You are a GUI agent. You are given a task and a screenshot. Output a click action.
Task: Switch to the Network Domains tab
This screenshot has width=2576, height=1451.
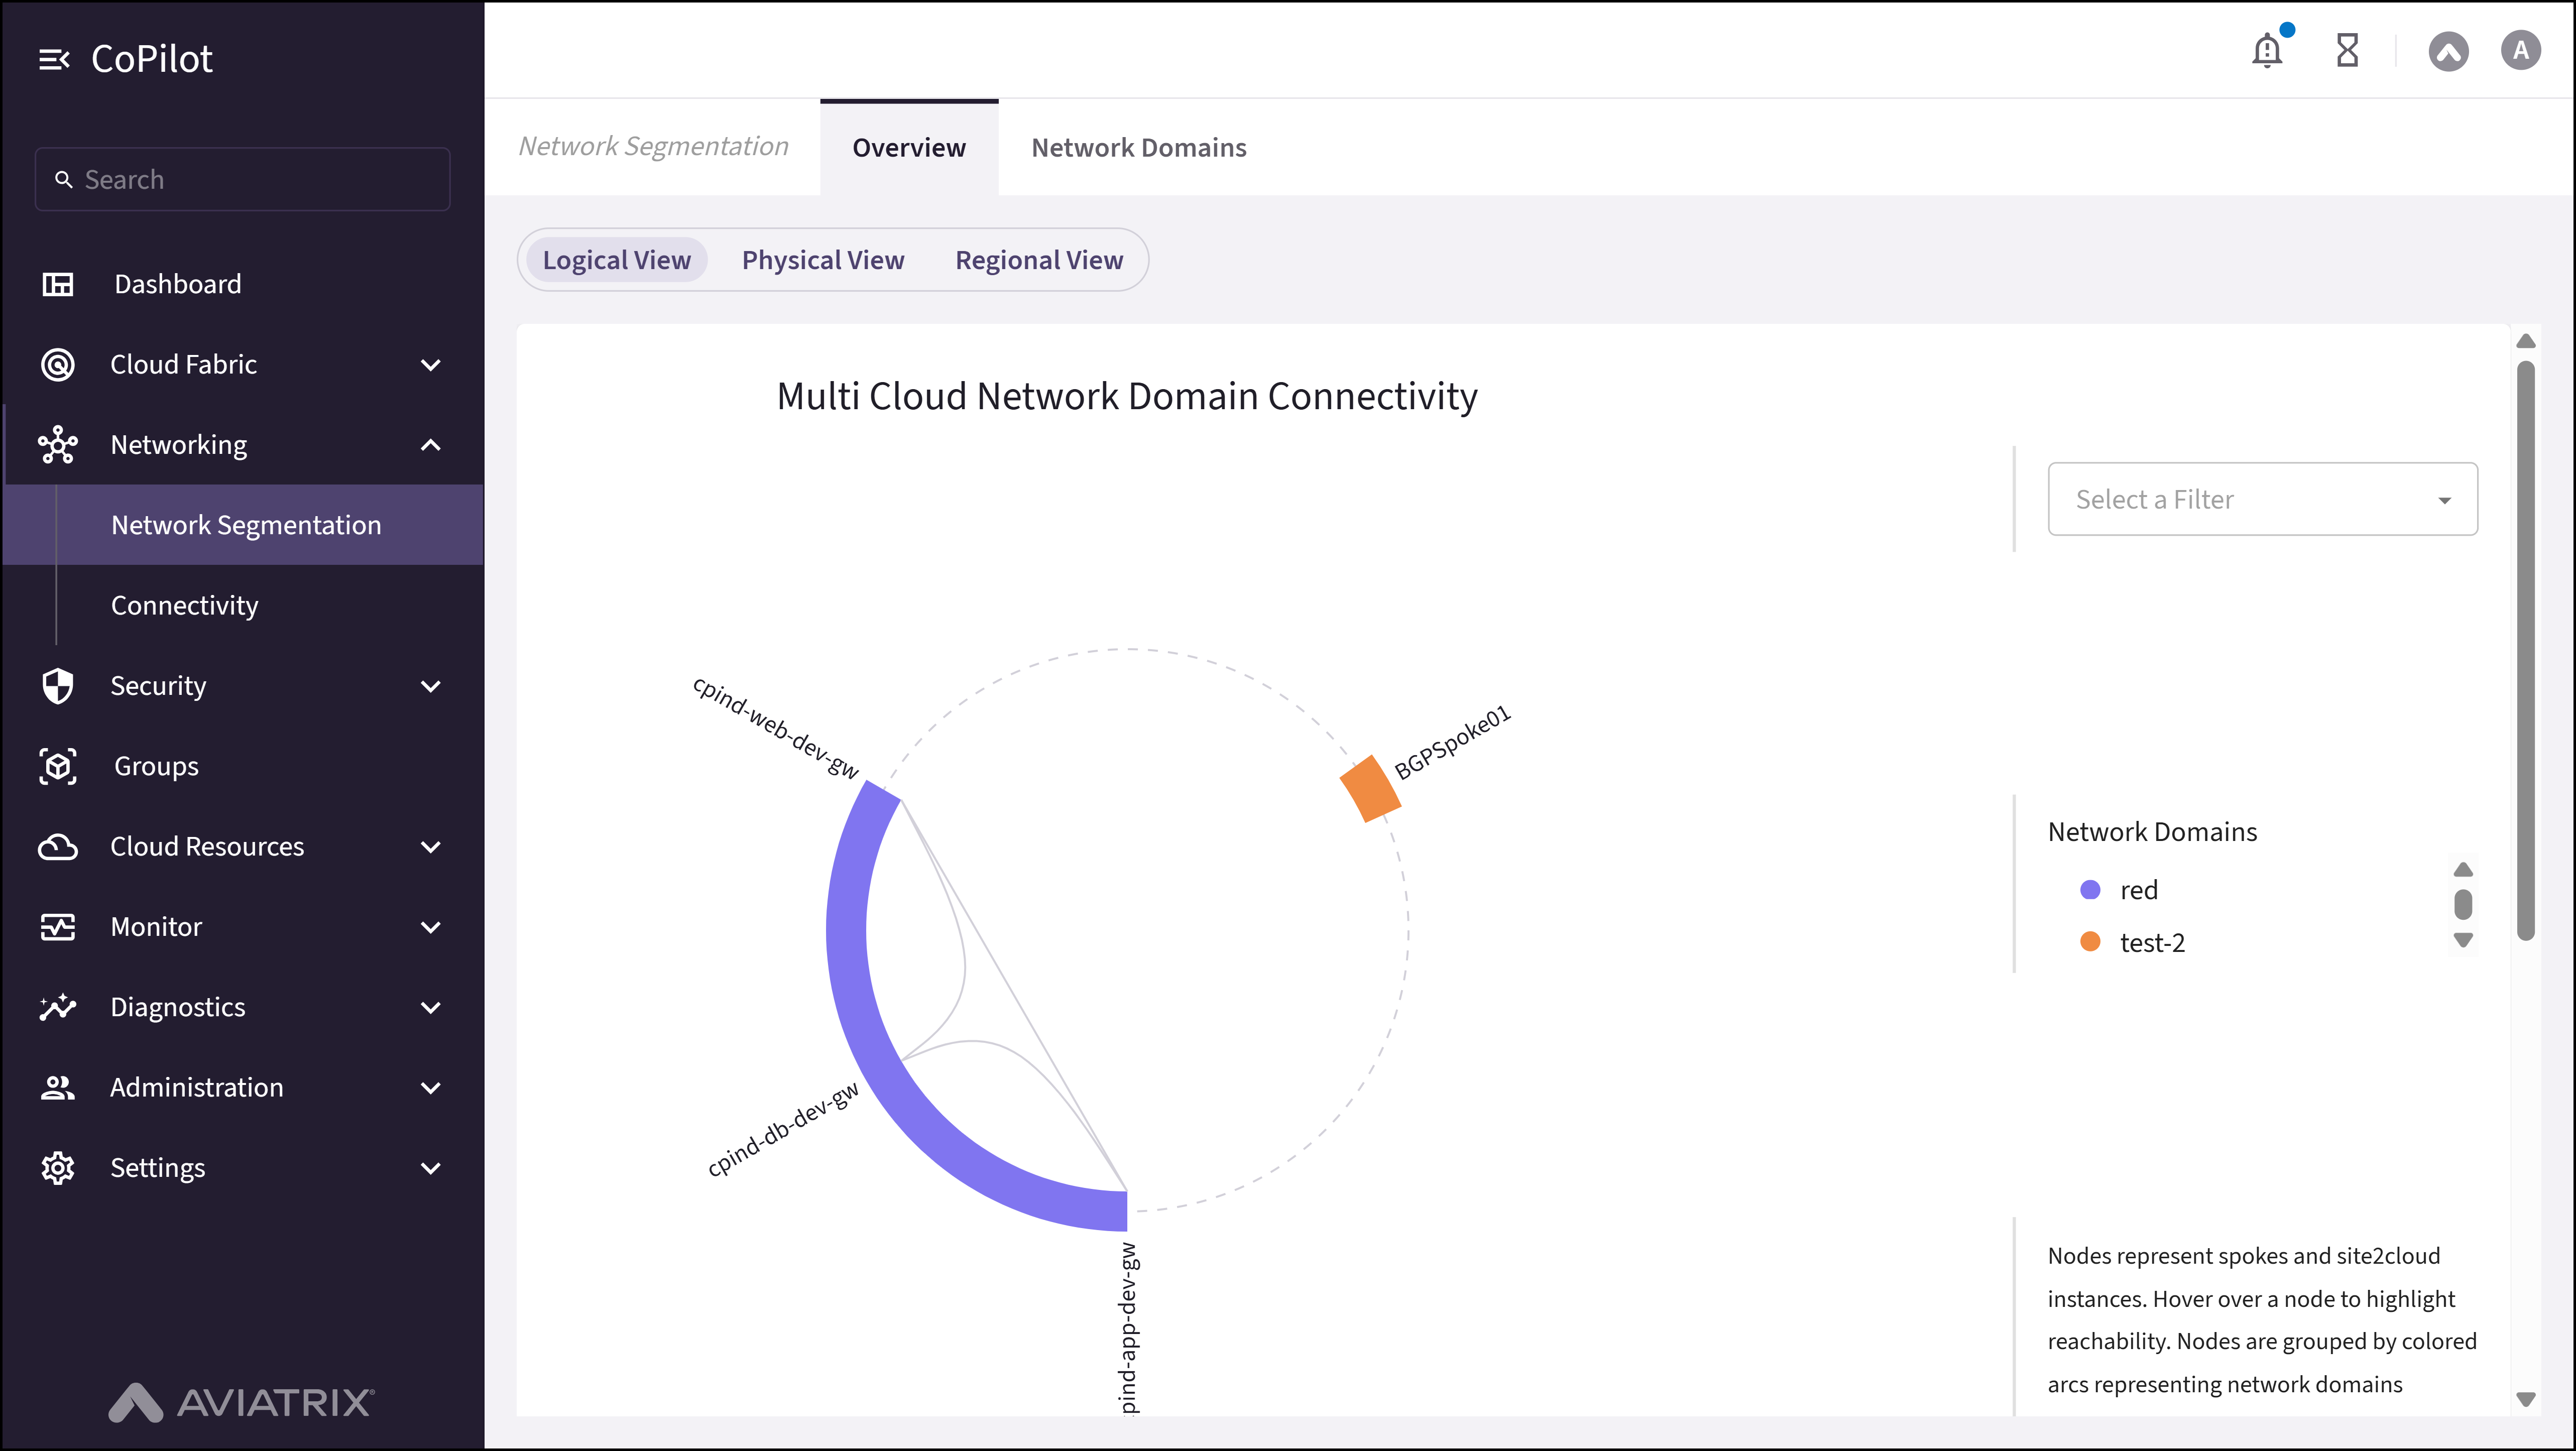click(1139, 147)
